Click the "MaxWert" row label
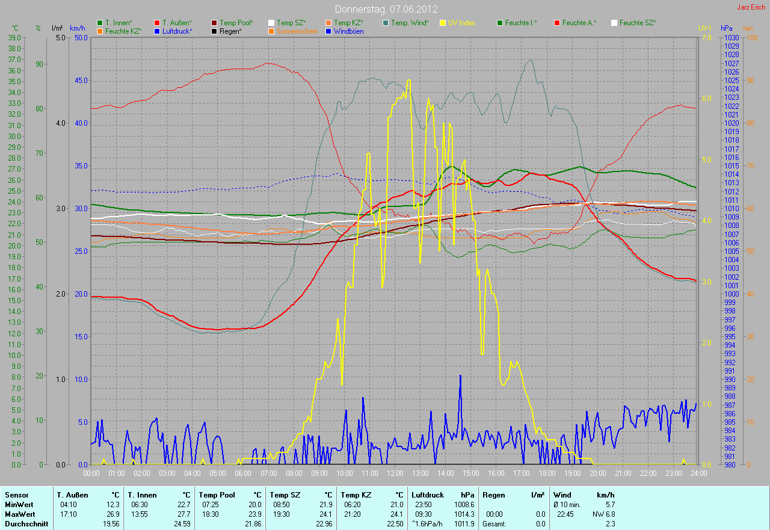Image resolution: width=770 pixels, height=530 pixels. 20,514
